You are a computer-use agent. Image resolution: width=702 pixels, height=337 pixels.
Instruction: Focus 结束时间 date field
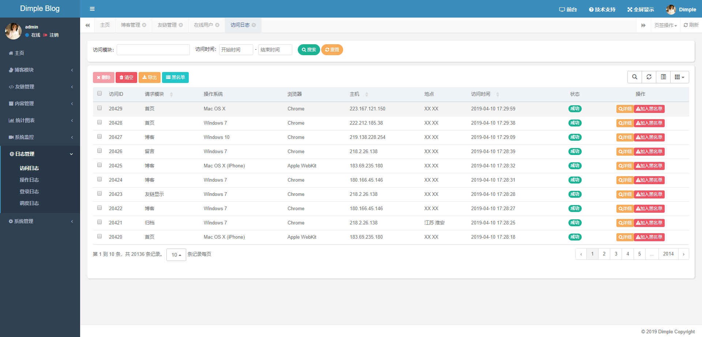tap(275, 50)
